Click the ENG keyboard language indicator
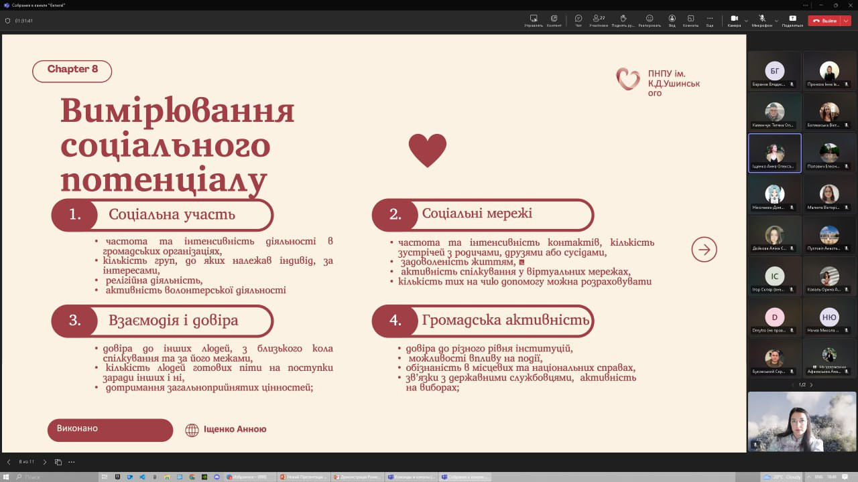858x482 pixels. pos(818,477)
